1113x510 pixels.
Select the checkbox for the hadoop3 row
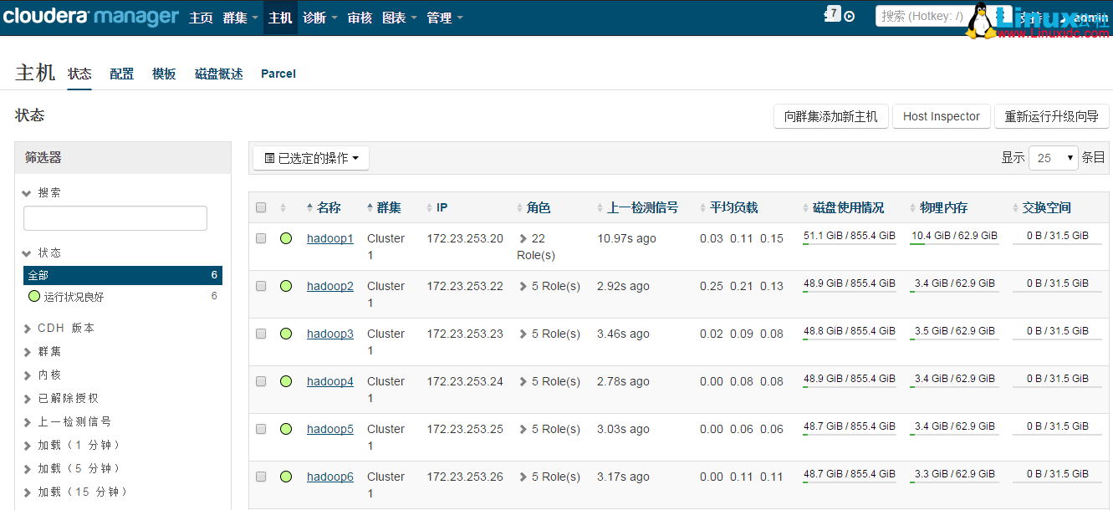click(x=260, y=333)
